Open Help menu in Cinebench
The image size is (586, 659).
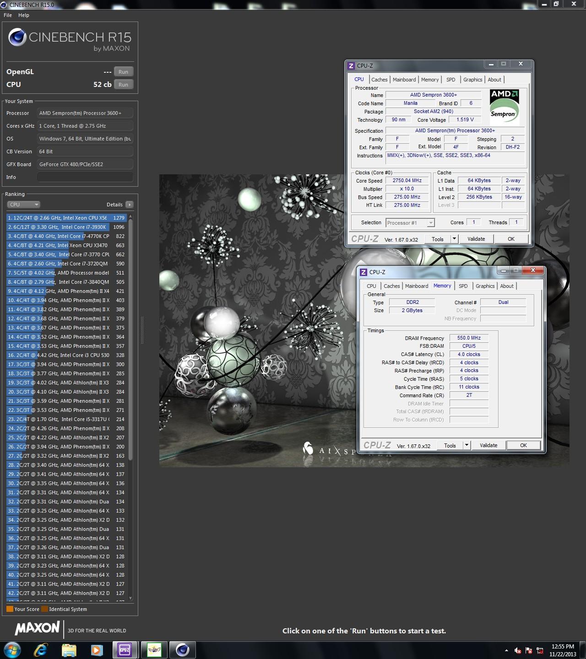coord(24,15)
